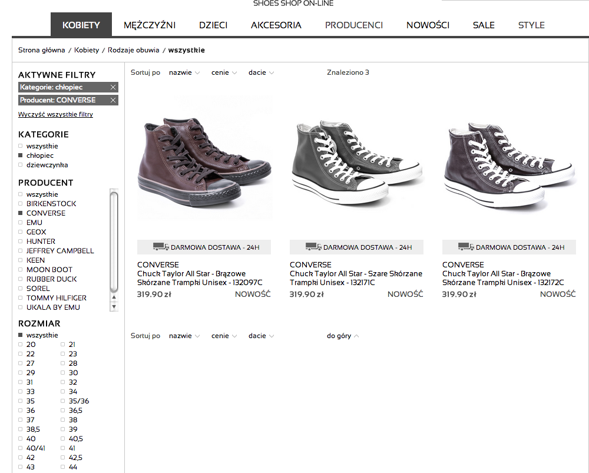Select the 'dziewczynka' category checkbox
The width and height of the screenshot is (589, 473).
pos(21,165)
